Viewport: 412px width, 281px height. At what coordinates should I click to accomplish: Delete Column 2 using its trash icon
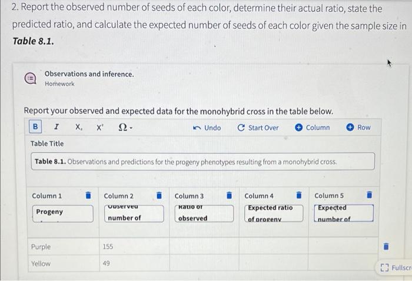click(x=159, y=195)
